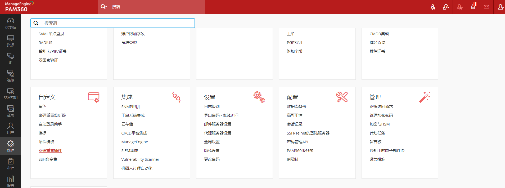The width and height of the screenshot is (505, 188).
Task: Open 日志级别 link
Action: [212, 107]
